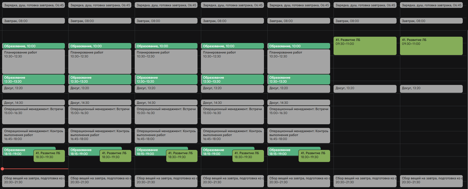
Task: Select Контроль выполнения работ in the first day column
Action: point(33,135)
